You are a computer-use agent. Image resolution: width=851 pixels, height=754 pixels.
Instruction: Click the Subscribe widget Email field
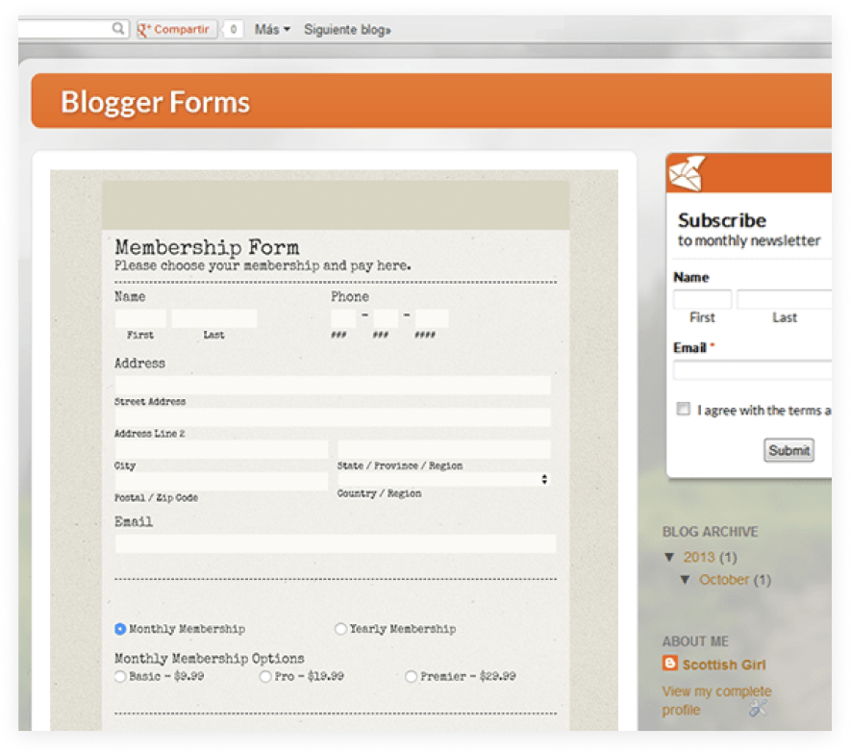752,370
